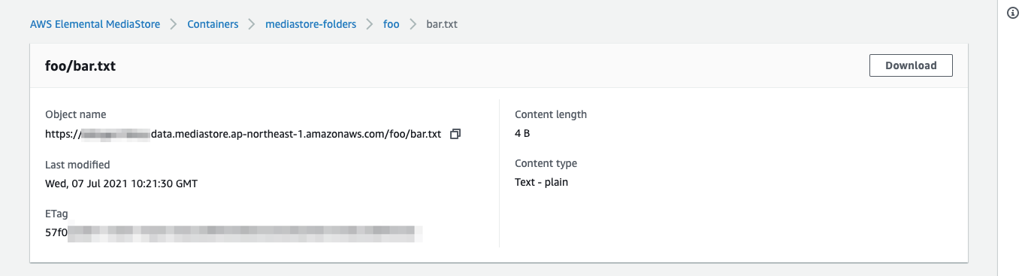Click the blurred ETag value
Screen dimensions: 1028x276
click(x=234, y=232)
